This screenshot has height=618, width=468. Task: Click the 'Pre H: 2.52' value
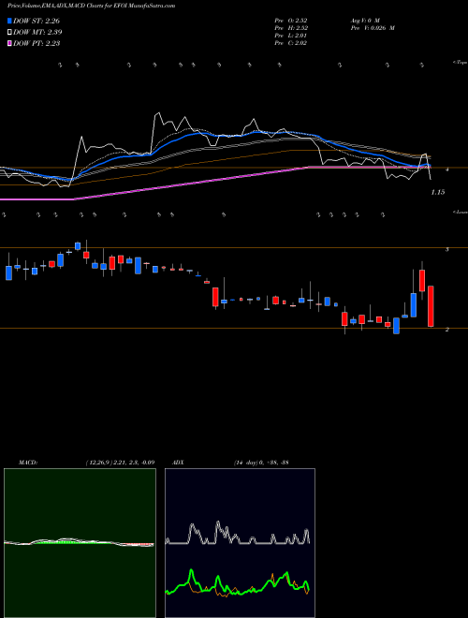click(291, 28)
